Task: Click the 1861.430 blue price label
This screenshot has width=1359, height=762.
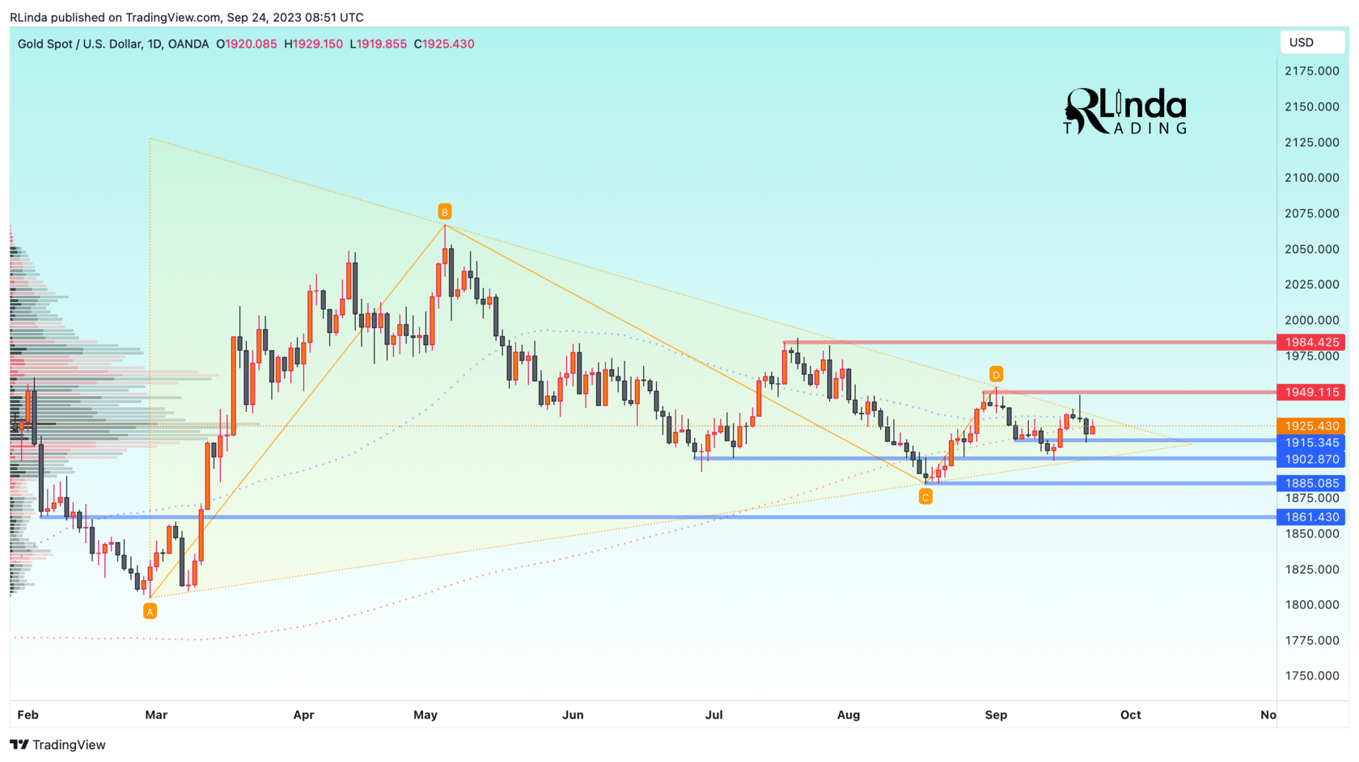Action: pyautogui.click(x=1311, y=517)
